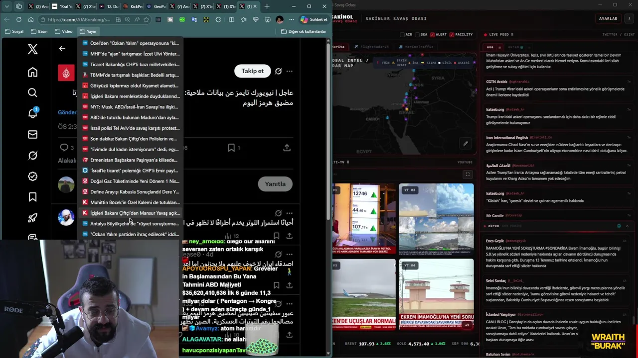The width and height of the screenshot is (638, 358).
Task: Refresh the browser page
Action: [18, 19]
